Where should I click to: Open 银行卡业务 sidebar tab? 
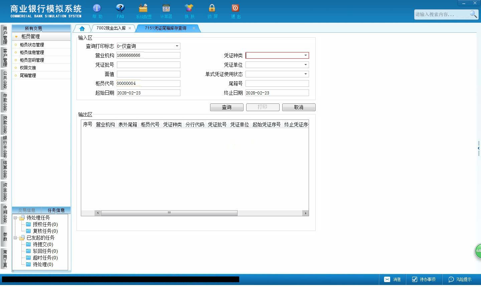(x=5, y=147)
